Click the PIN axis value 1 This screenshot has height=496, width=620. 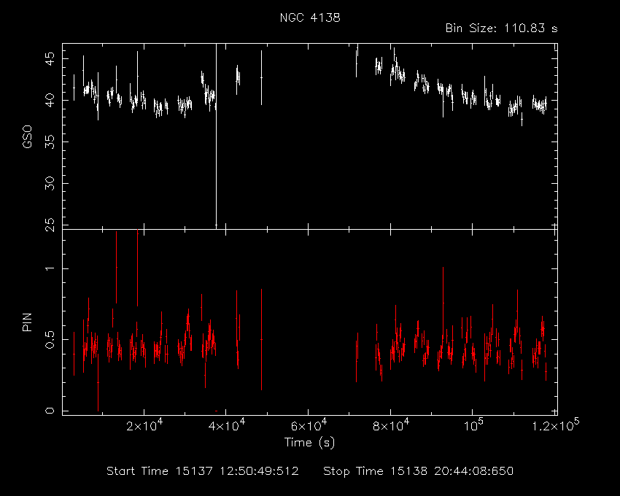tap(50, 268)
